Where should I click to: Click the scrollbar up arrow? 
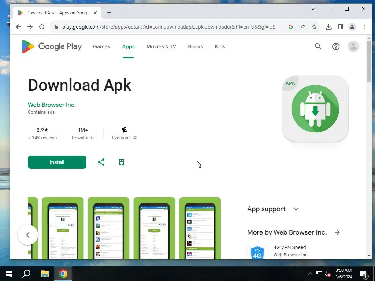[369, 38]
